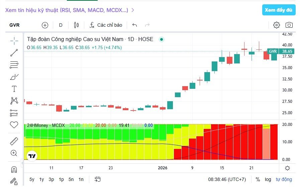Click the MCDX value 19.41
The height and width of the screenshot is (189, 300).
[x=124, y=125]
